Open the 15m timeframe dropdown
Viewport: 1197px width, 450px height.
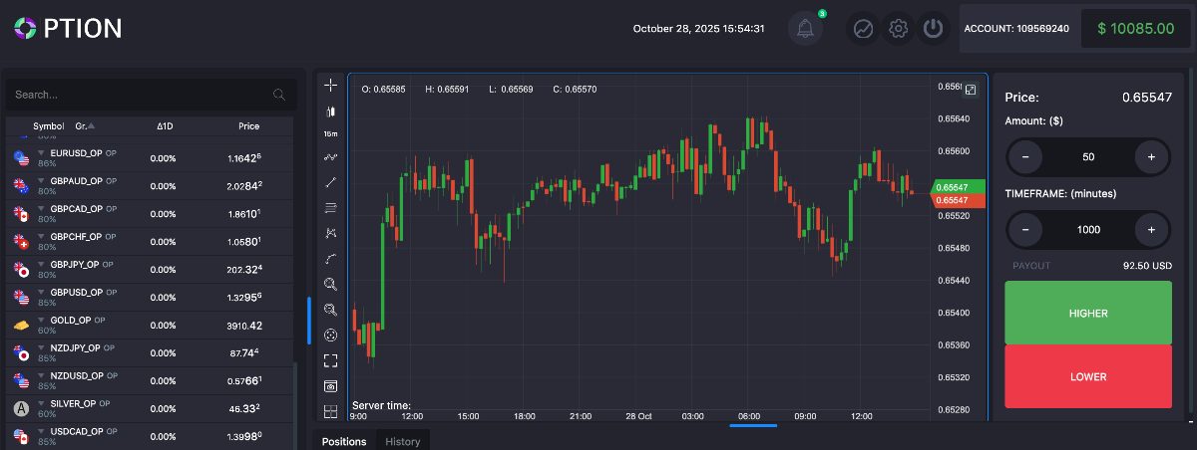point(331,133)
